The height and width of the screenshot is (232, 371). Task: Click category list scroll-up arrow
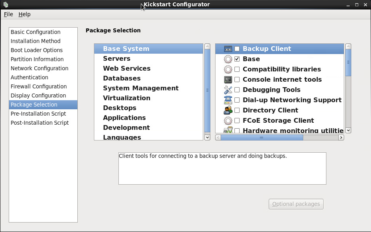point(207,46)
